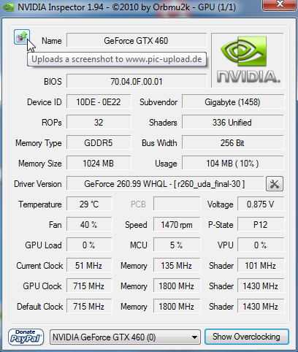Click the Voltage 0.875 V field
This screenshot has height=352, width=298.
coord(260,204)
